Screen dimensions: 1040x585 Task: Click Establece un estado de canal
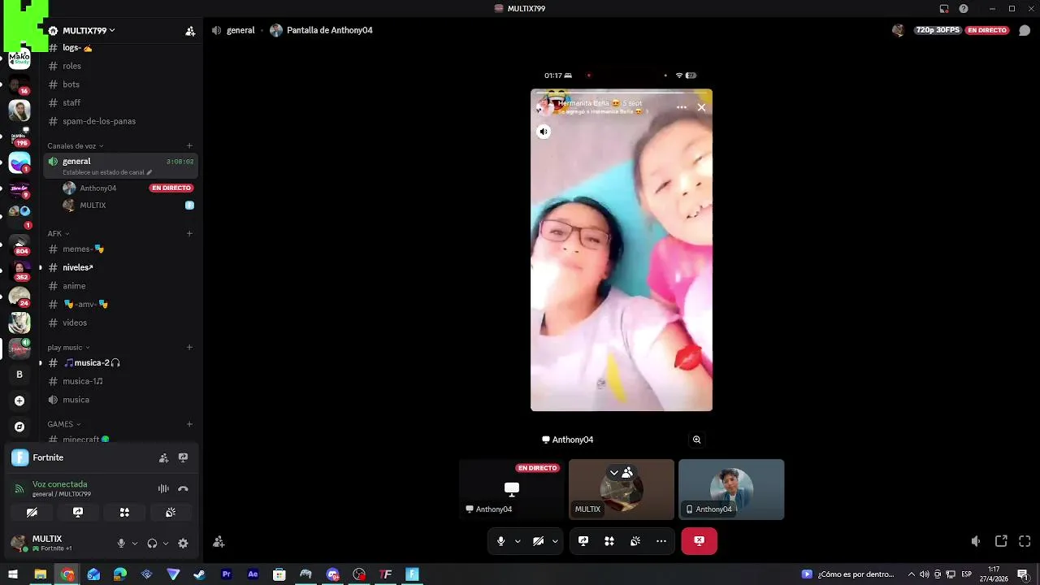[x=107, y=172]
